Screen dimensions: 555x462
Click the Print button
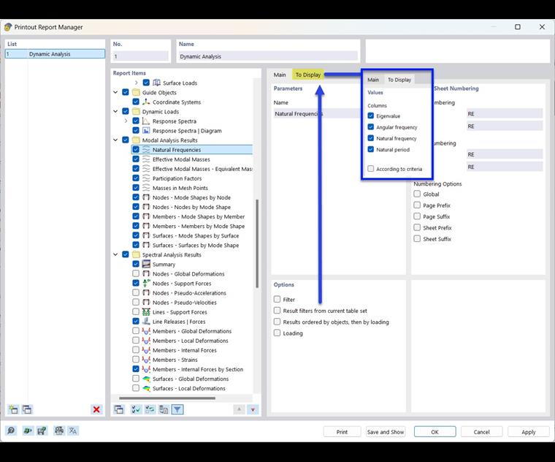coord(342,432)
